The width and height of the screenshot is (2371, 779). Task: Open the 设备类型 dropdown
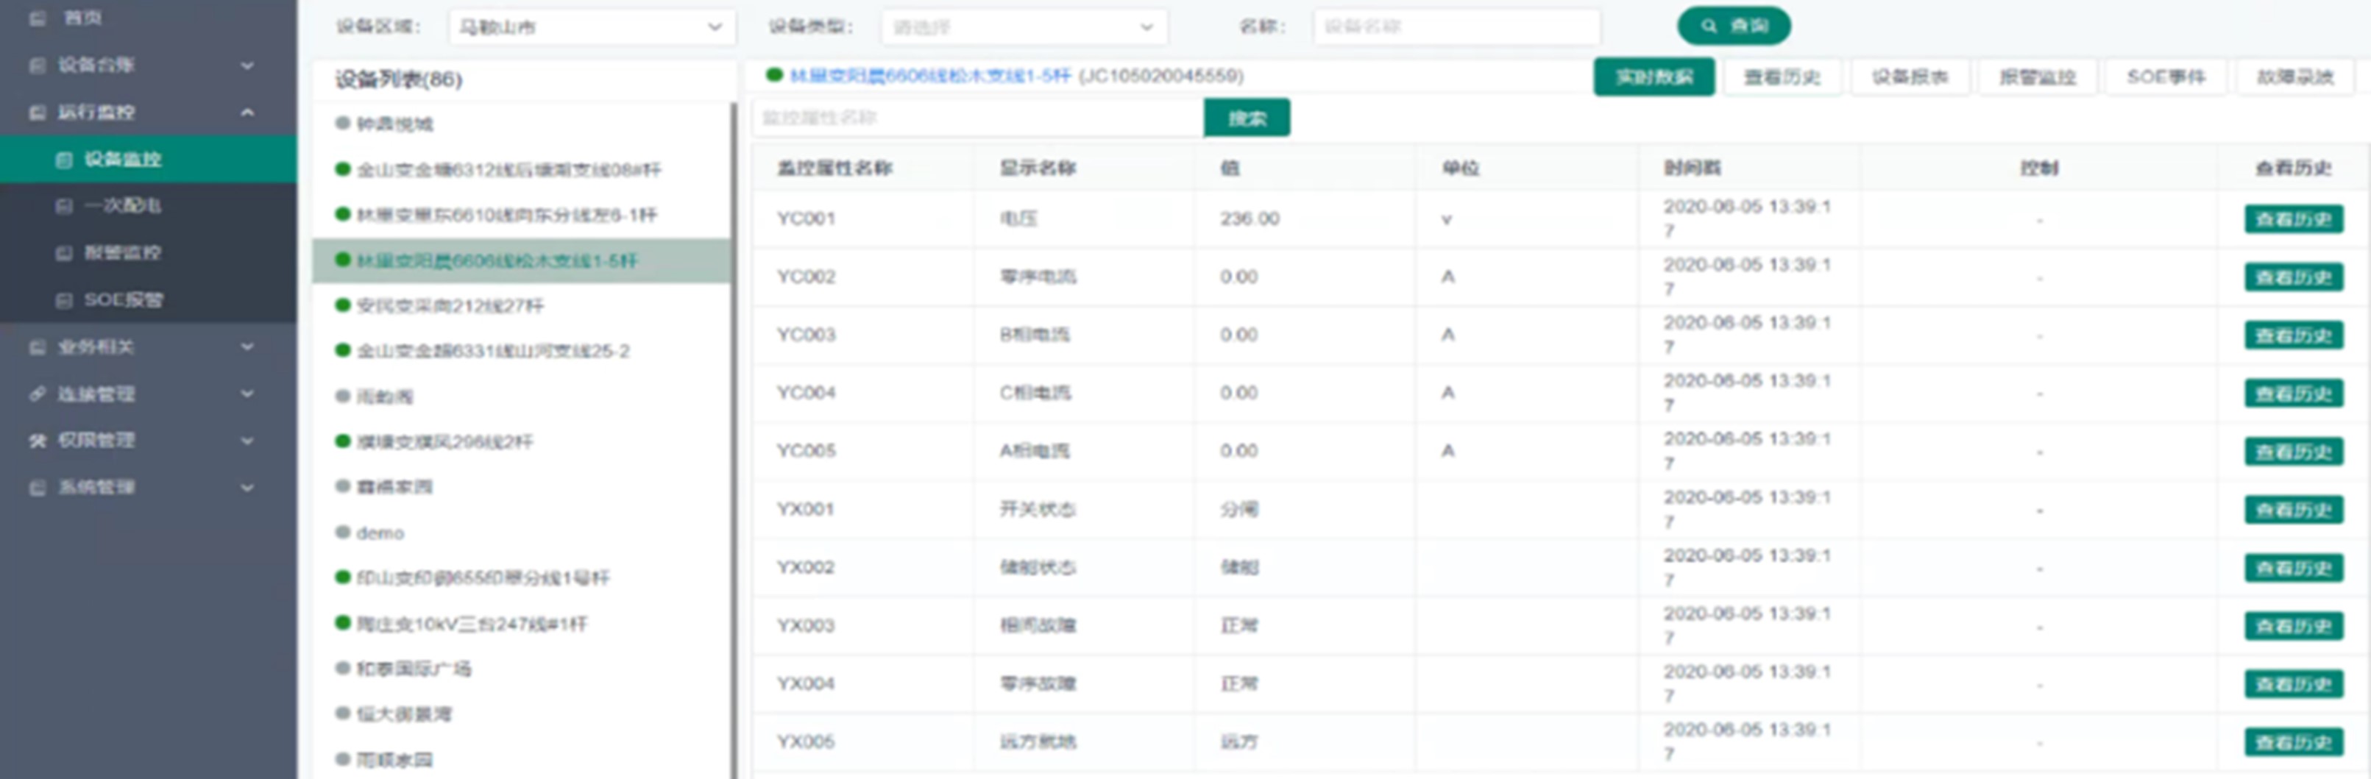point(1024,26)
